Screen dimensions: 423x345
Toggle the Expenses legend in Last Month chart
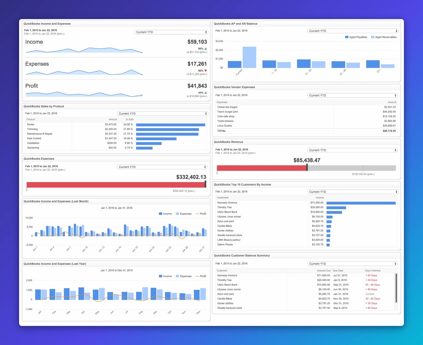pyautogui.click(x=184, y=214)
